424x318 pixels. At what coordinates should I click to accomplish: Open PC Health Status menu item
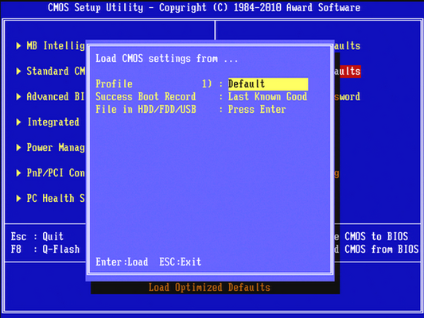point(56,198)
